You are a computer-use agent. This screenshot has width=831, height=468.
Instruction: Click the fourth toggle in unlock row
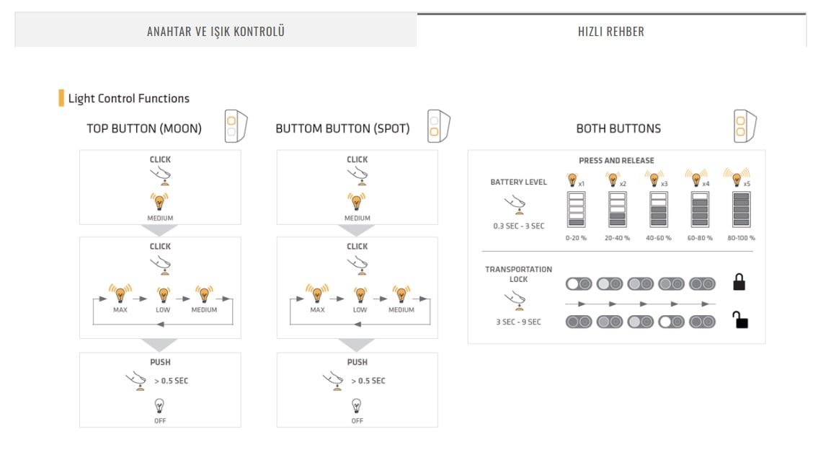coord(672,322)
